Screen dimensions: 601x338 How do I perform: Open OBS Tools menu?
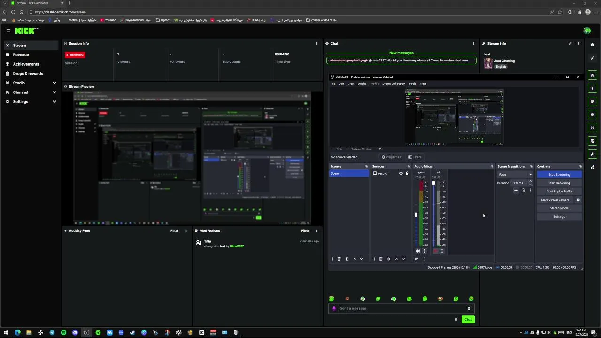pos(412,84)
